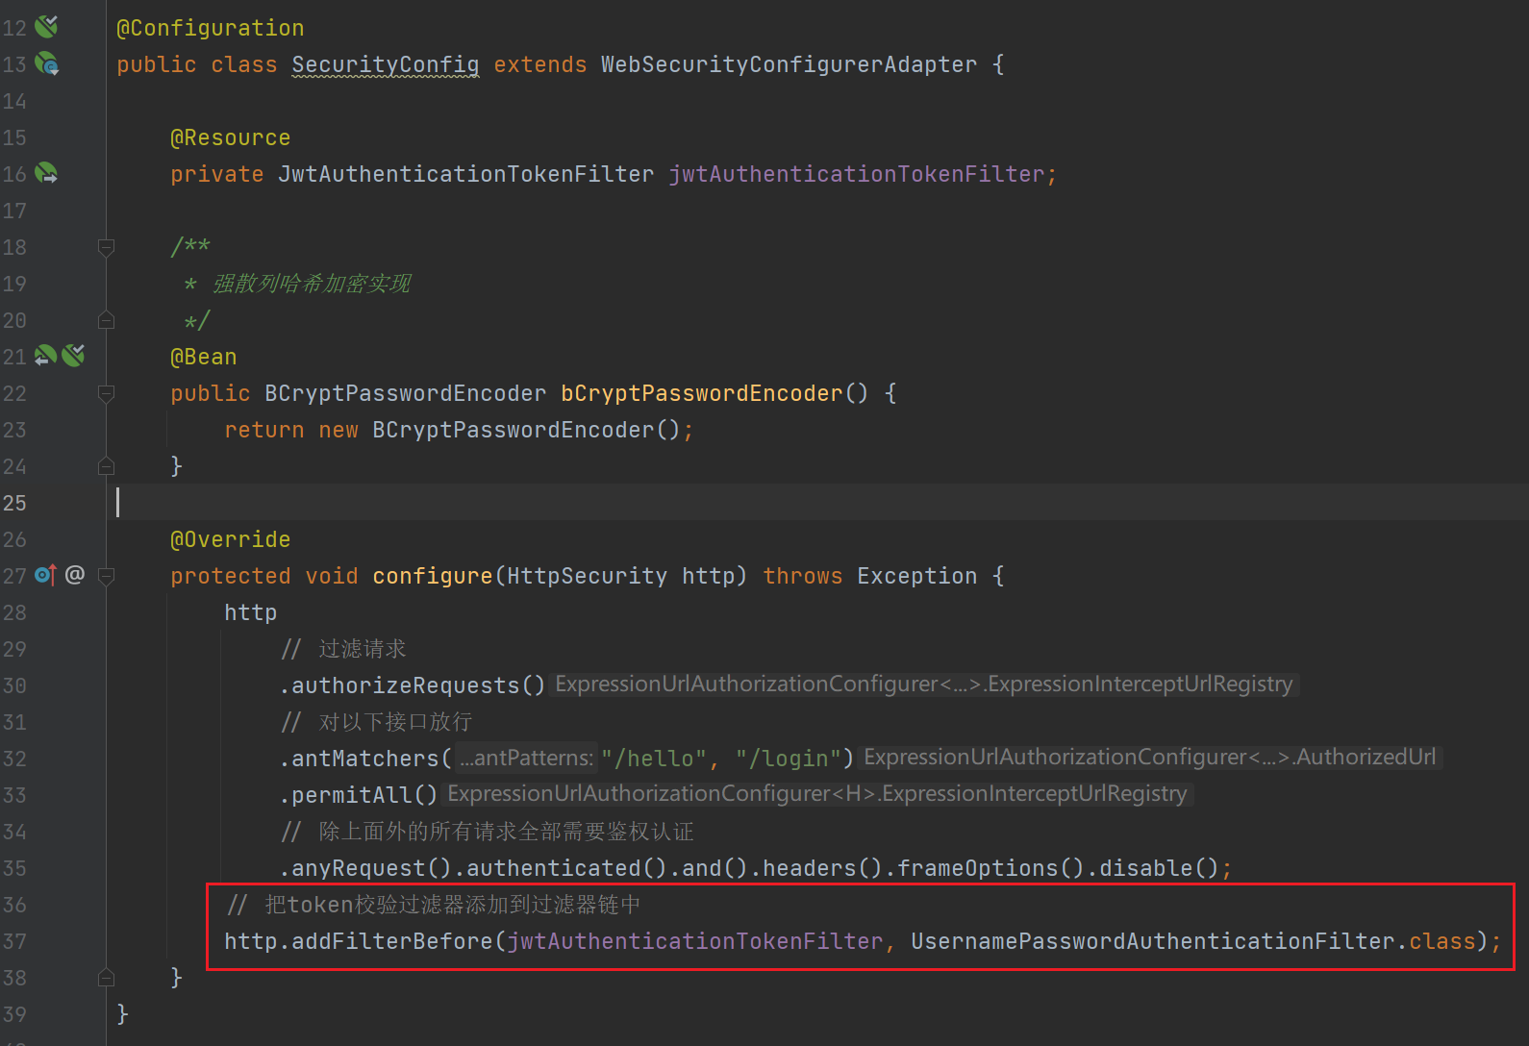The width and height of the screenshot is (1529, 1046).
Task: Click the fold end marker on line 38
Action: (x=107, y=978)
